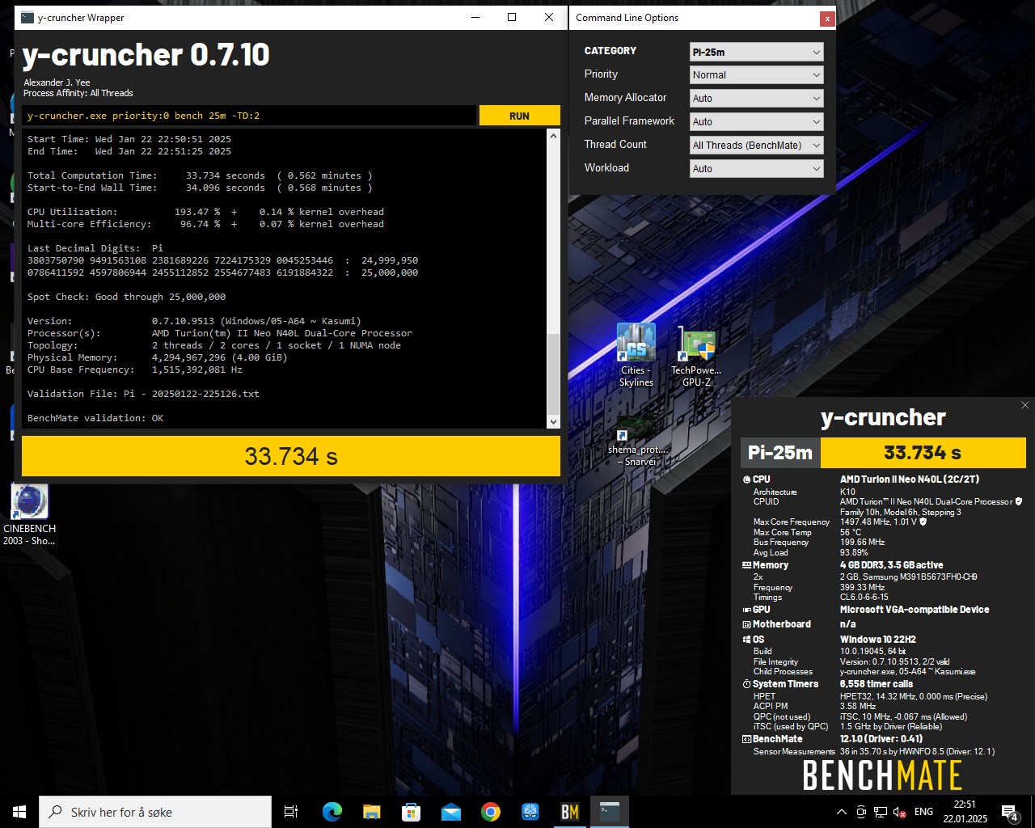
Task: Click the 33.734 s score in the overlay
Action: click(923, 453)
